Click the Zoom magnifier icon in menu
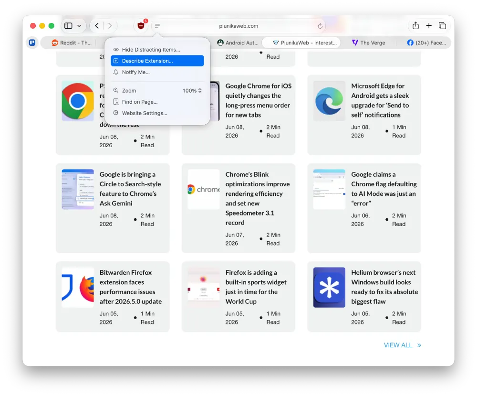The image size is (477, 396). (116, 90)
